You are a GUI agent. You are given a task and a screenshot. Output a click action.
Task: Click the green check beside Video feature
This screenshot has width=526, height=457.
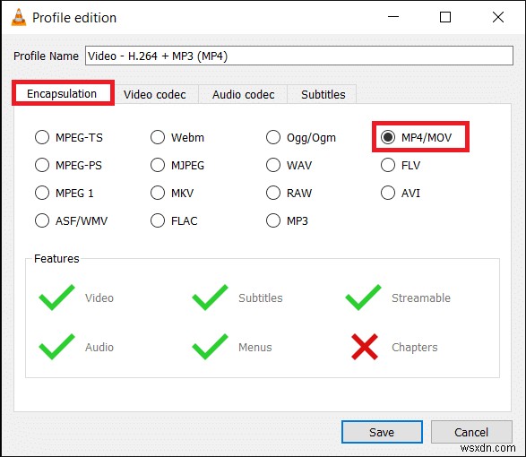click(x=56, y=297)
